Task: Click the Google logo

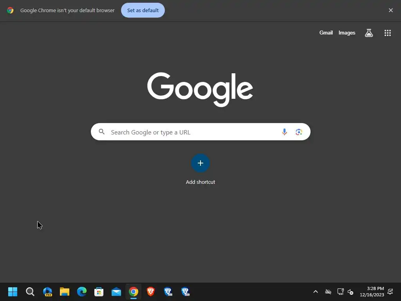Action: click(x=200, y=89)
